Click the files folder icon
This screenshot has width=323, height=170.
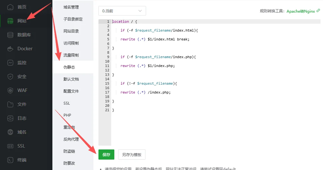10,104
